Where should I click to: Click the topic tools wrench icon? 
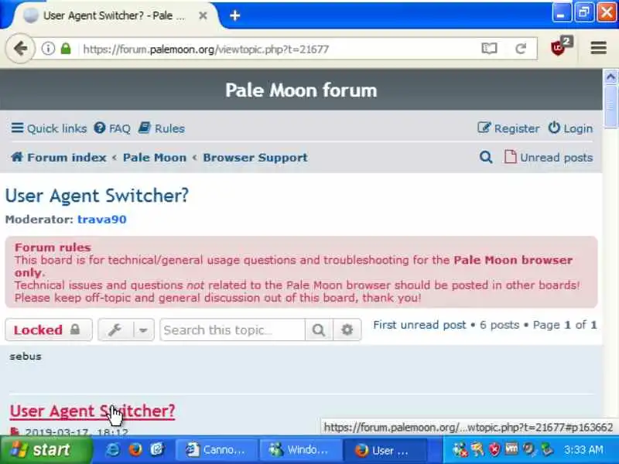[115, 330]
